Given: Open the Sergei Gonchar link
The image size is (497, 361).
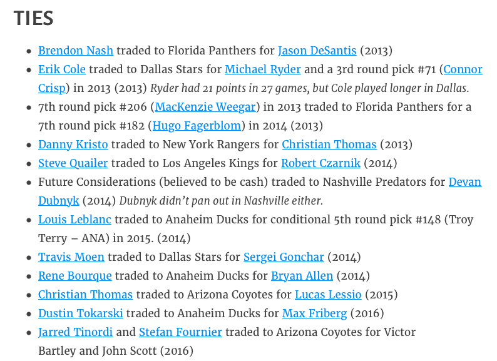Looking at the screenshot, I should pyautogui.click(x=284, y=257).
